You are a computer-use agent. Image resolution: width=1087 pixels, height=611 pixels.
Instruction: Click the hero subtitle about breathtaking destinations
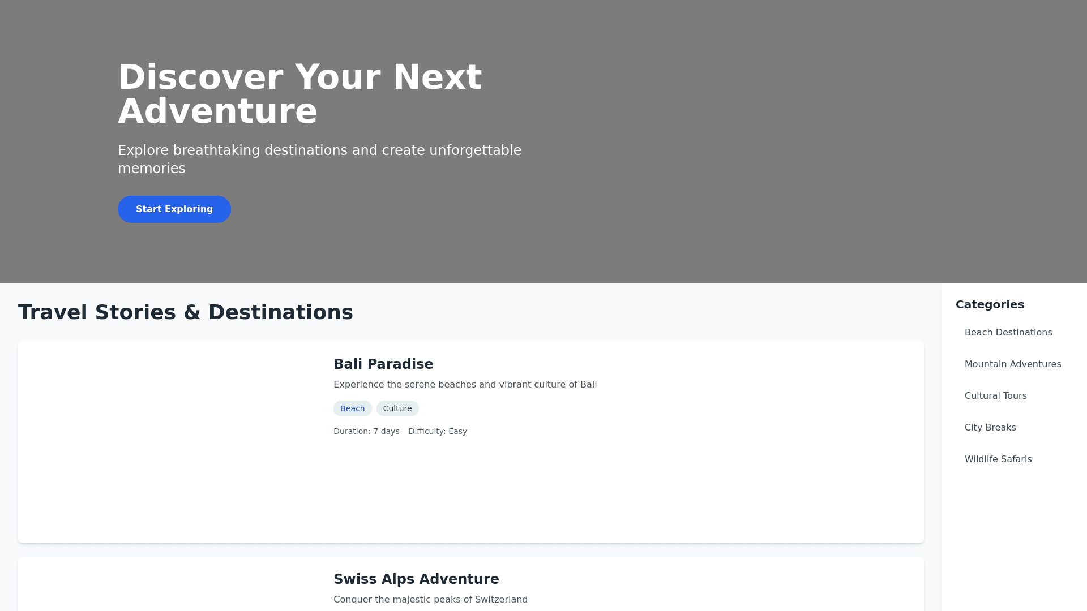point(319,160)
